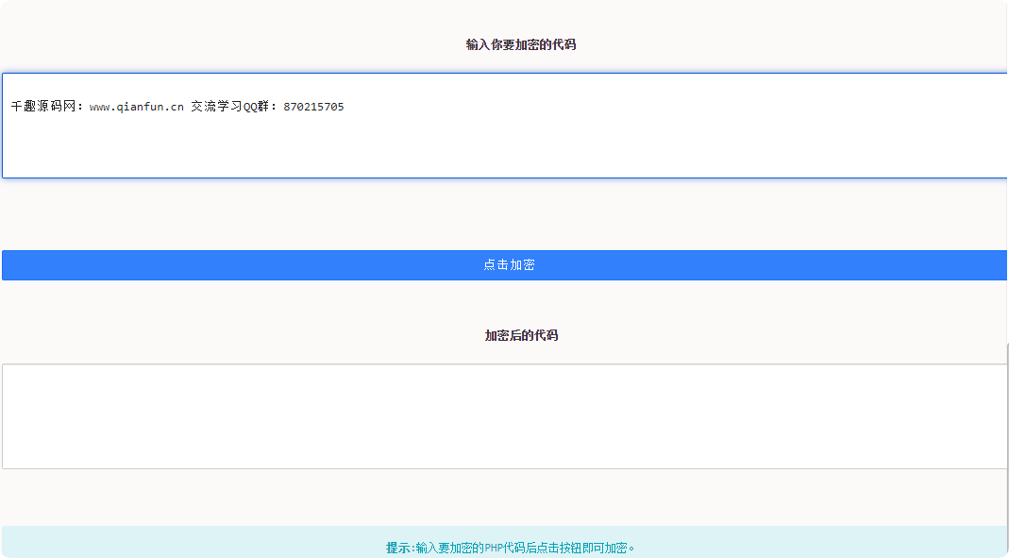This screenshot has height=558, width=1009.
Task: Click the center of the blue encrypt bar
Action: tap(504, 265)
